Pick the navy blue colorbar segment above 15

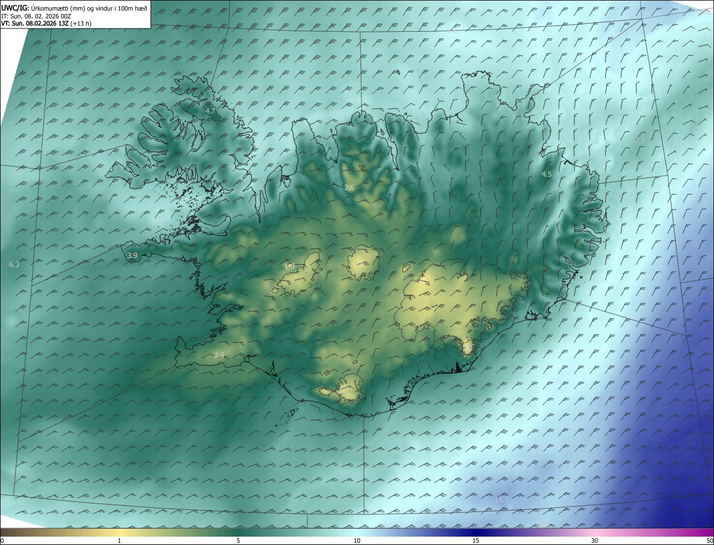(476, 532)
